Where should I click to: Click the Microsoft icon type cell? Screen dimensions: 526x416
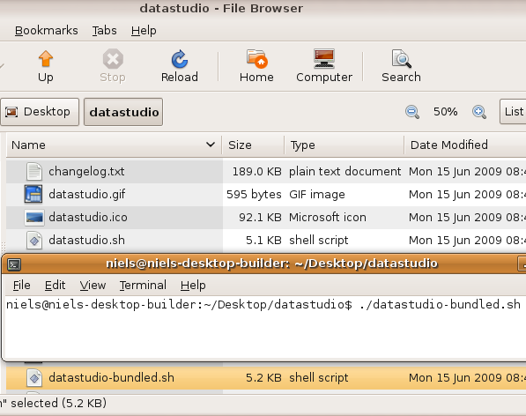[x=328, y=218]
